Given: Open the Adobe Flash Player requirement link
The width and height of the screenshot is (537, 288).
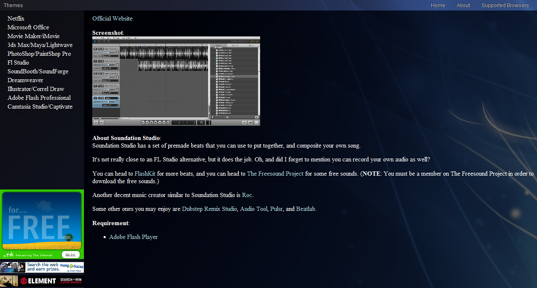Looking at the screenshot, I should pyautogui.click(x=133, y=237).
